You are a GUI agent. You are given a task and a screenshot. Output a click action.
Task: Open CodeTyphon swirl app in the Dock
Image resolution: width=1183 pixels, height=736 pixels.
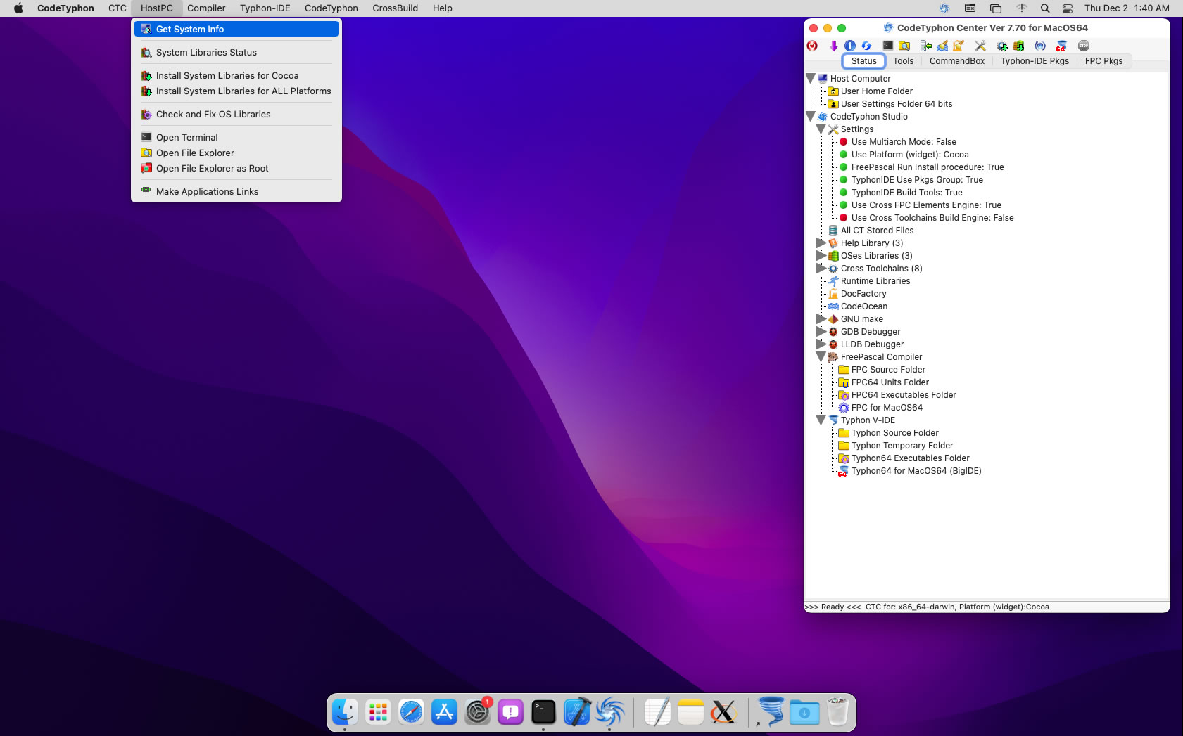(x=610, y=712)
